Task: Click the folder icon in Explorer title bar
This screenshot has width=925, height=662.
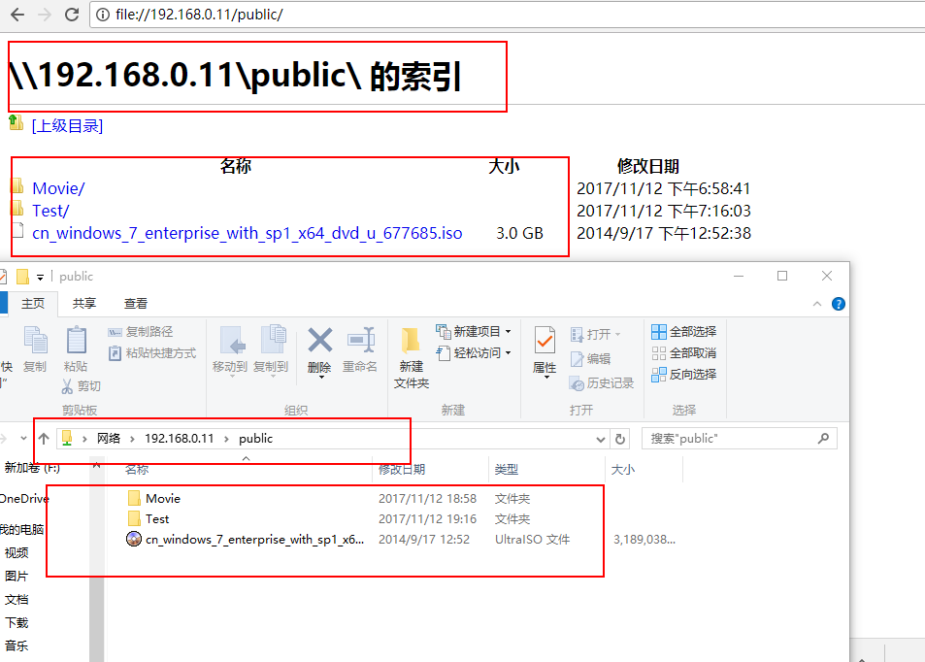Action: click(23, 276)
